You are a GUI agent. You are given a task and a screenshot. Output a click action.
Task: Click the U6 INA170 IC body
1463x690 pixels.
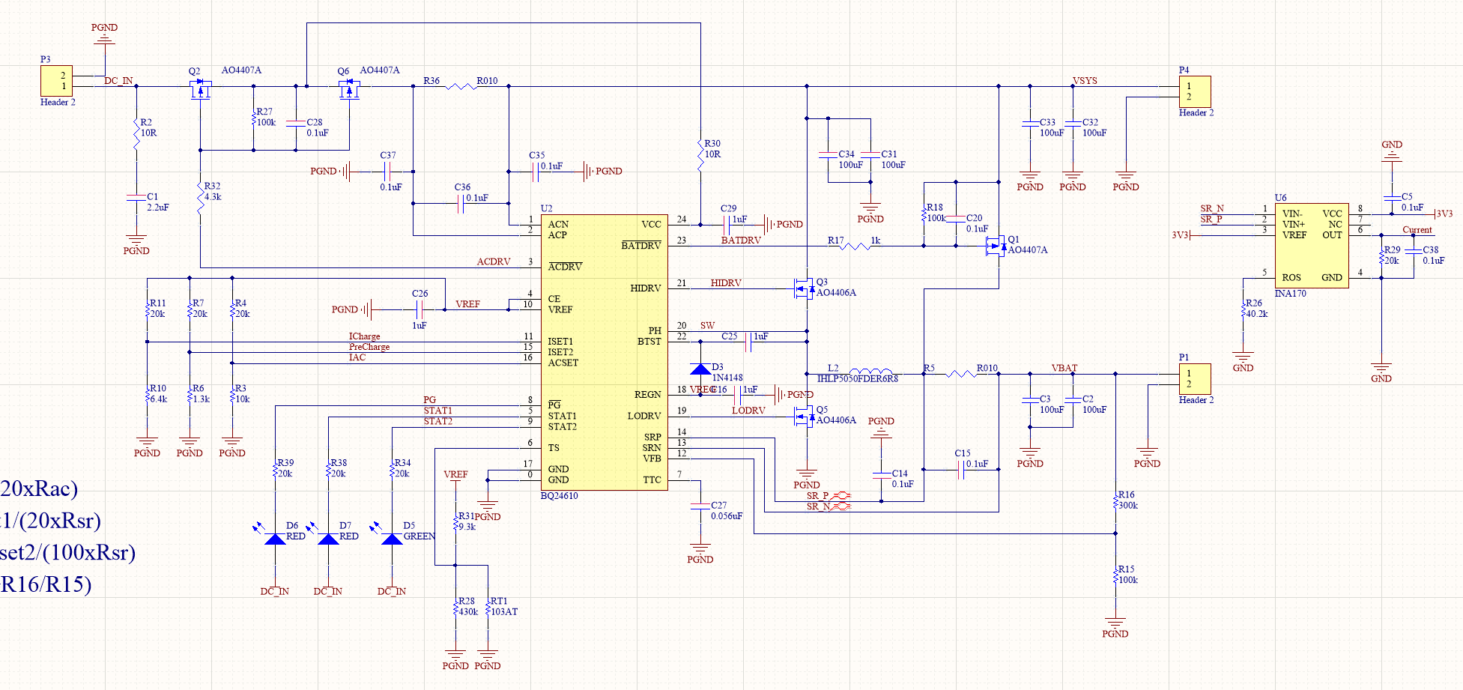1312,246
